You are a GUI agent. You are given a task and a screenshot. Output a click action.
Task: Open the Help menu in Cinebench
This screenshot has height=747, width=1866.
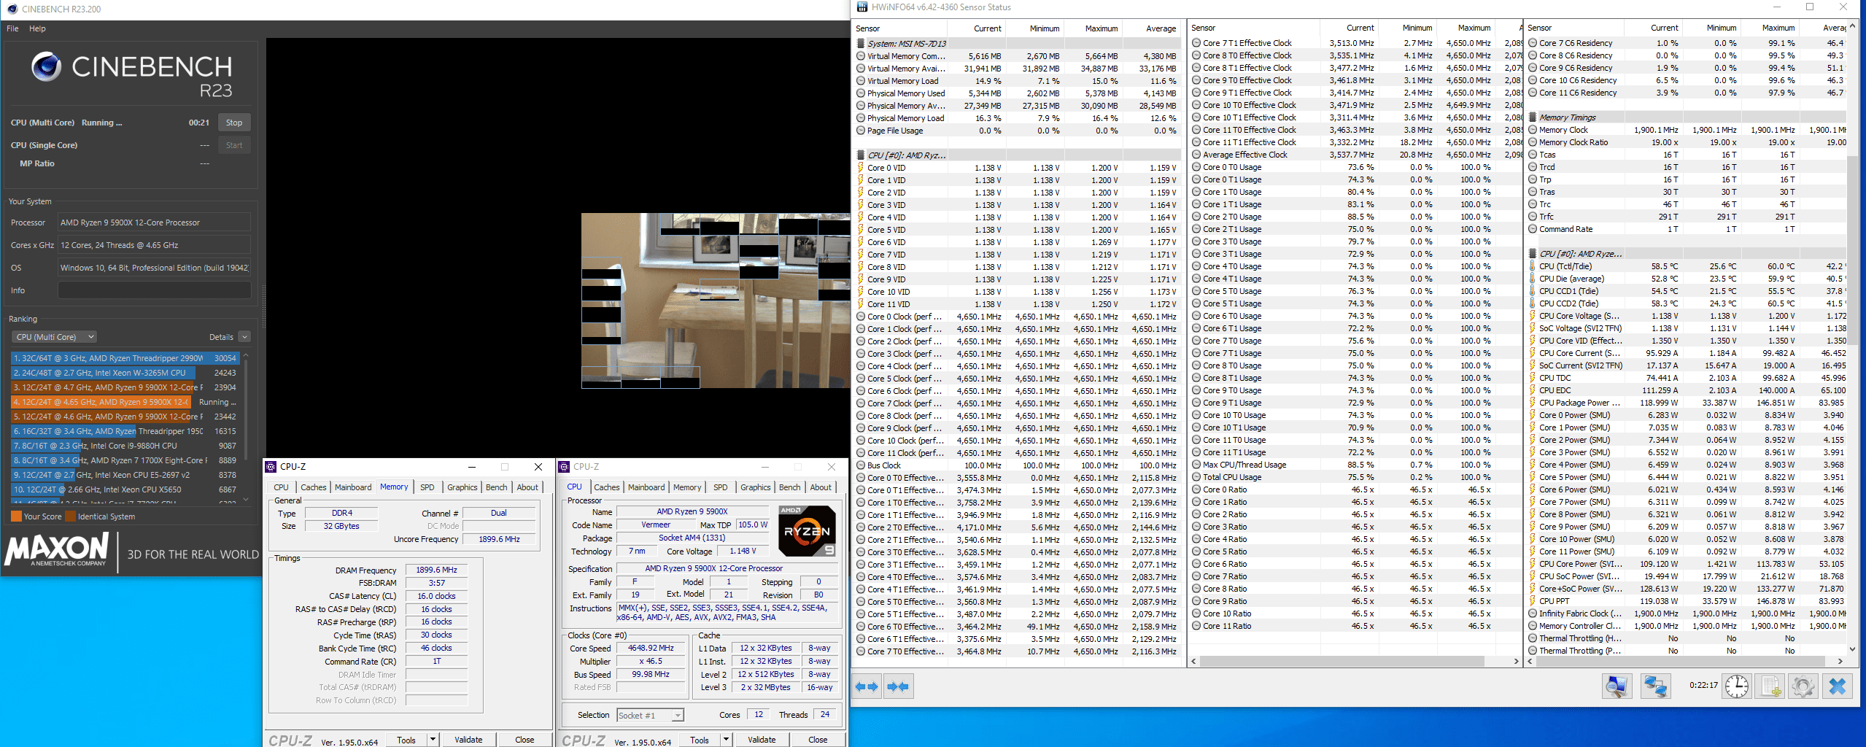tap(37, 28)
